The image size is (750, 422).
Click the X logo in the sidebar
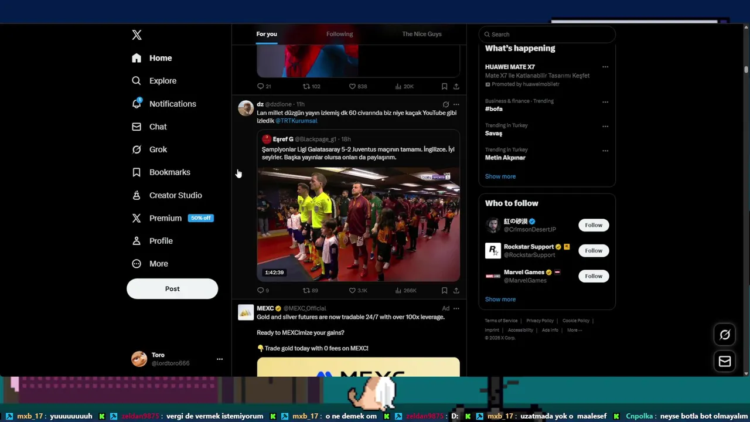[137, 35]
